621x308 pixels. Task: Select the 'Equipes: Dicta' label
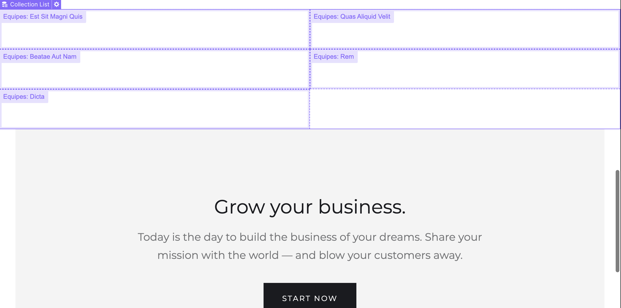(24, 97)
